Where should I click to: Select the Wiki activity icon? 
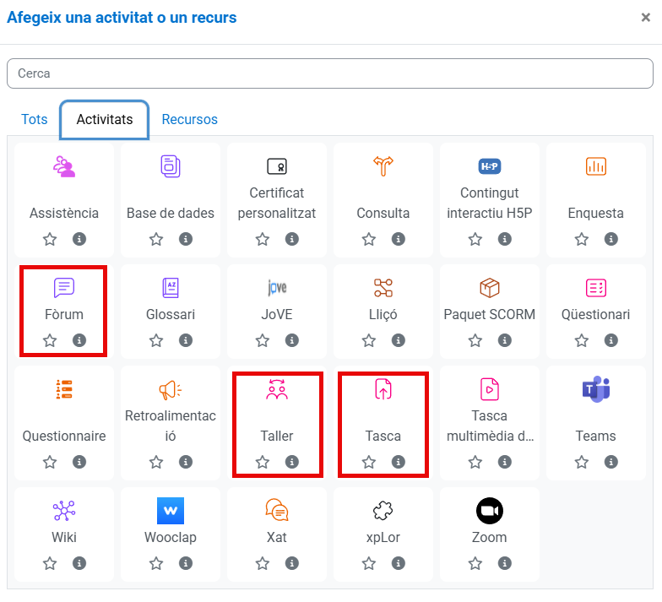[64, 511]
